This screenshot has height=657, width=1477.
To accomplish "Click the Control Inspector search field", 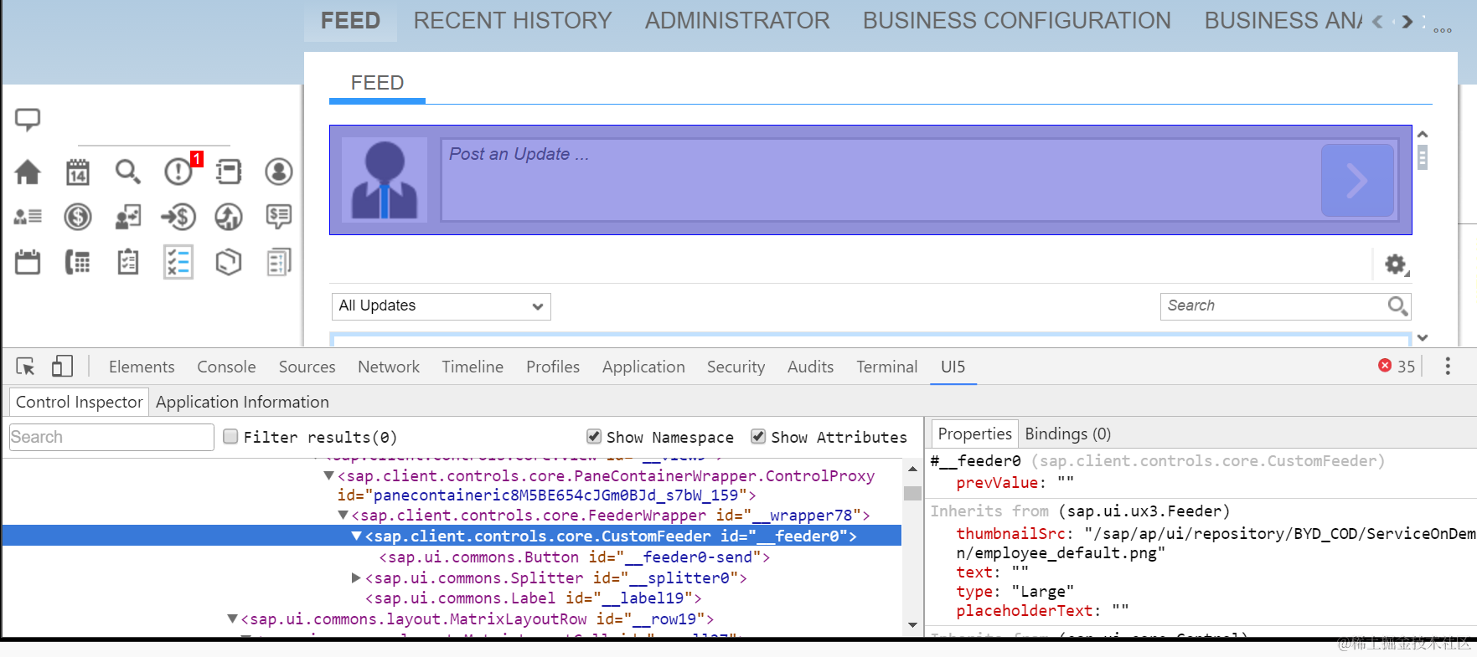I will (x=111, y=437).
